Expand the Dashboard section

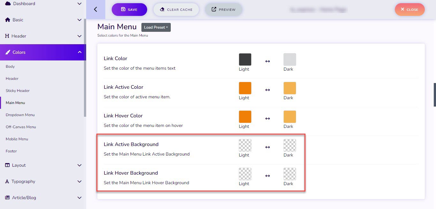79,4
